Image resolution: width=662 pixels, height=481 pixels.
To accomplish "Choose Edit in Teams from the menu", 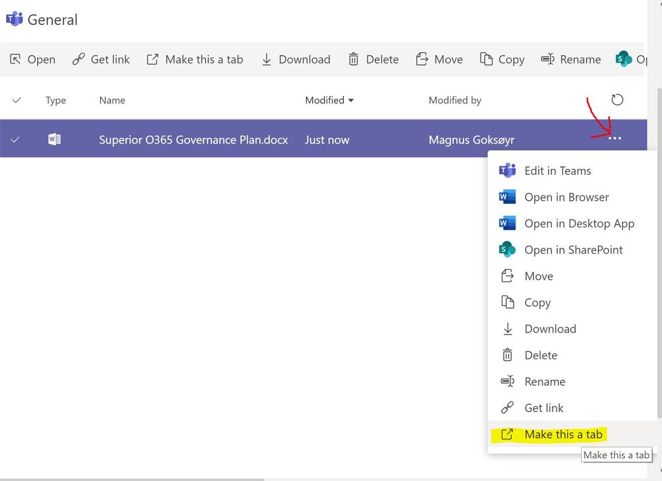I will (572, 170).
